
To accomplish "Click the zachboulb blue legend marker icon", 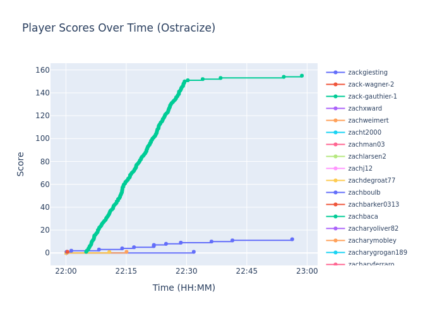I will (x=335, y=193).
